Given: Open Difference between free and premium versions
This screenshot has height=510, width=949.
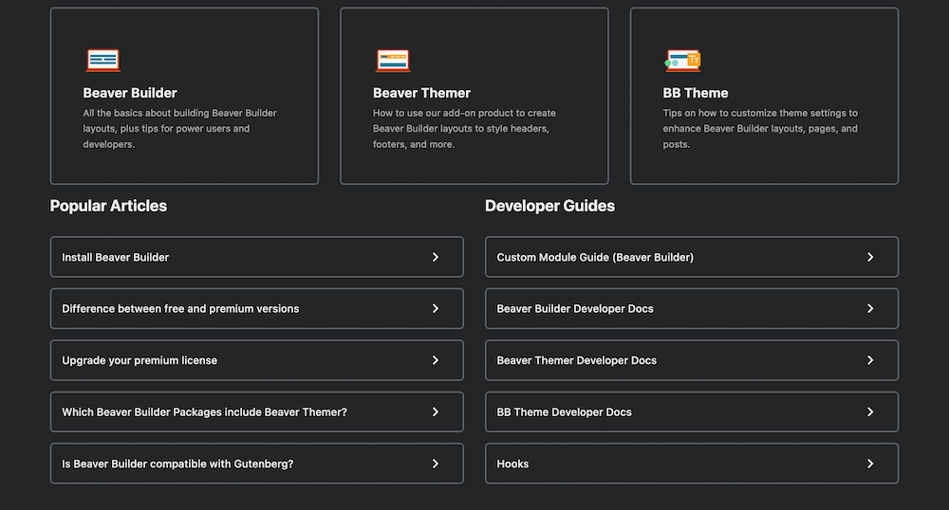Looking at the screenshot, I should [x=256, y=309].
